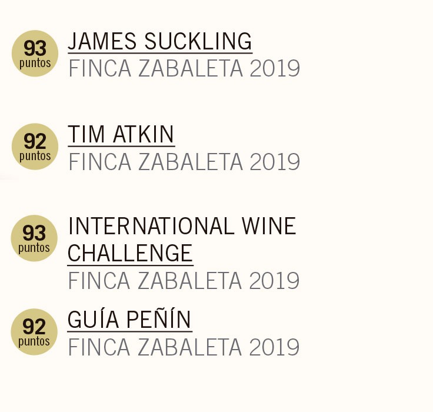Open the Tim Atkin link
This screenshot has height=412, width=433.
121,135
